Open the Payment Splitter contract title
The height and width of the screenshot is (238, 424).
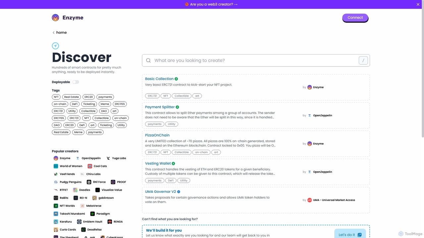click(x=160, y=107)
